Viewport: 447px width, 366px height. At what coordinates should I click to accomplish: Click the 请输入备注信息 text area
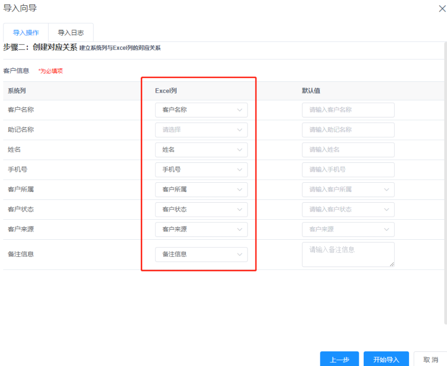[x=348, y=254]
